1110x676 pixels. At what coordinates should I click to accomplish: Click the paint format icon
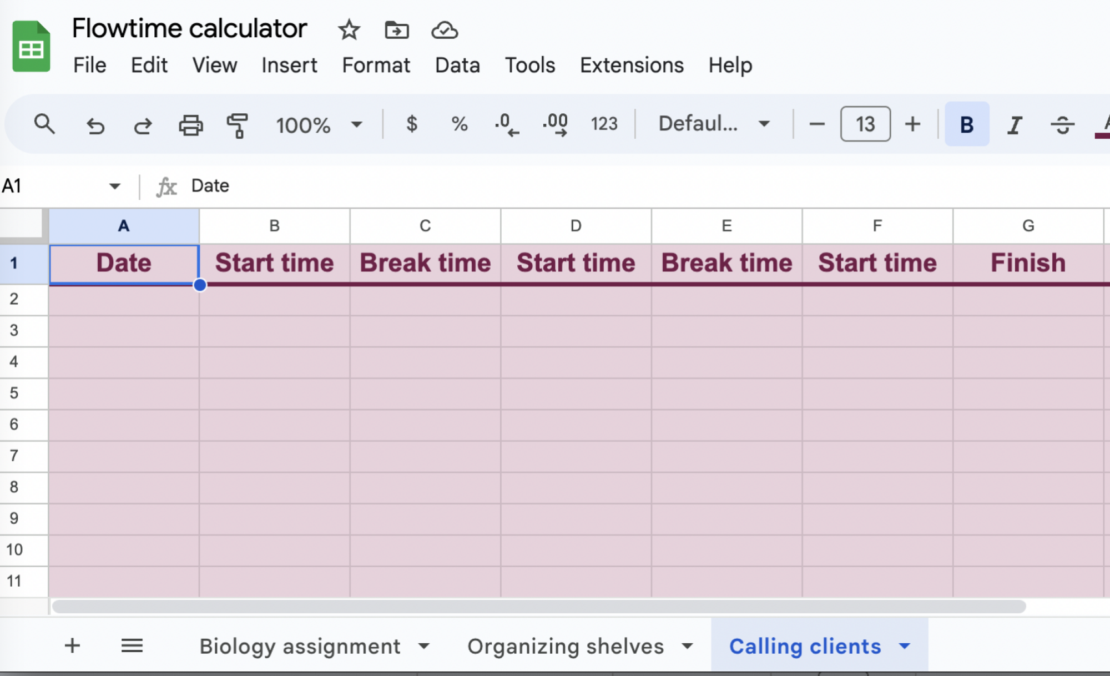[x=236, y=124]
